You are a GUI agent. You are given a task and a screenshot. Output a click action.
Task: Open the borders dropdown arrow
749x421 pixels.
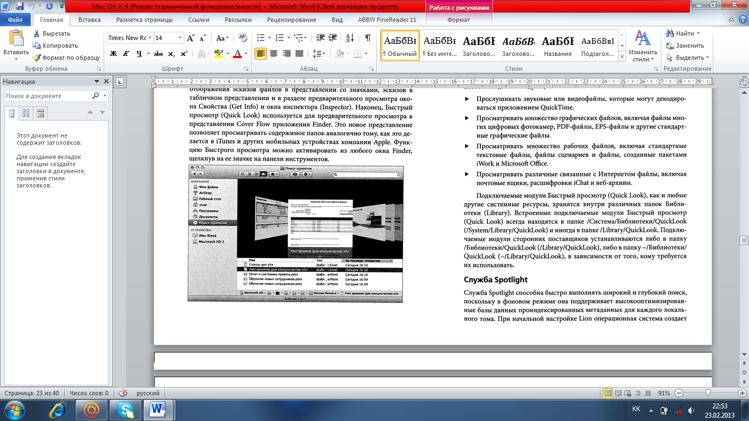(367, 54)
